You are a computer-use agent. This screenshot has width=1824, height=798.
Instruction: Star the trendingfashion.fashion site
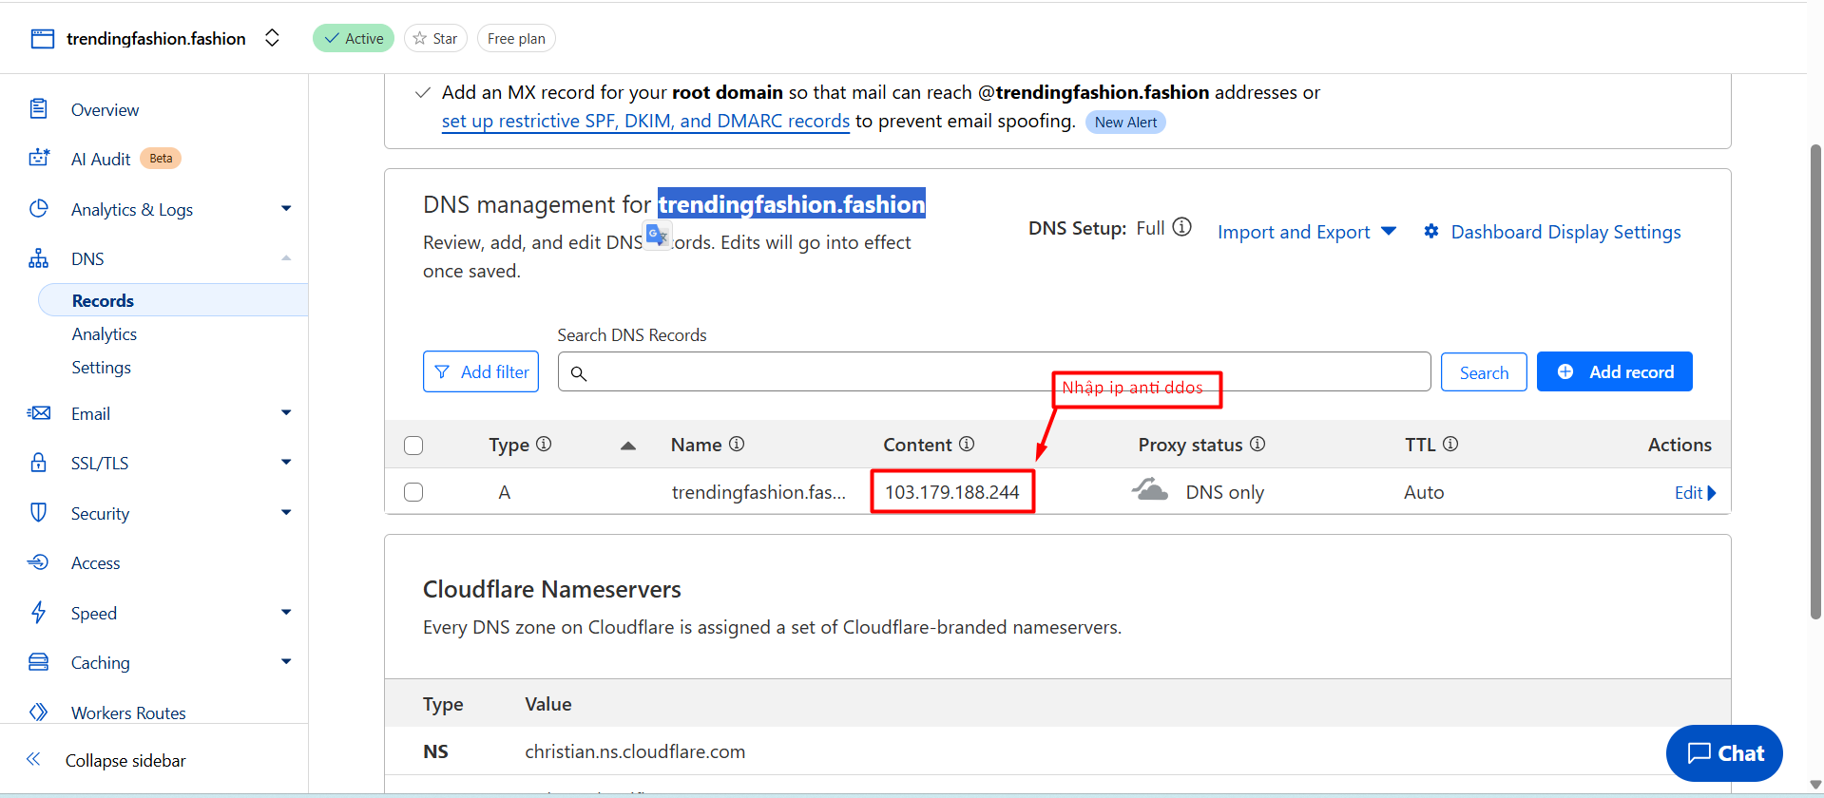point(435,38)
